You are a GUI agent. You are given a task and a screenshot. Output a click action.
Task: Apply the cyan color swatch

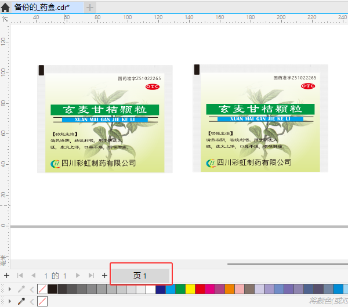tap(171, 289)
